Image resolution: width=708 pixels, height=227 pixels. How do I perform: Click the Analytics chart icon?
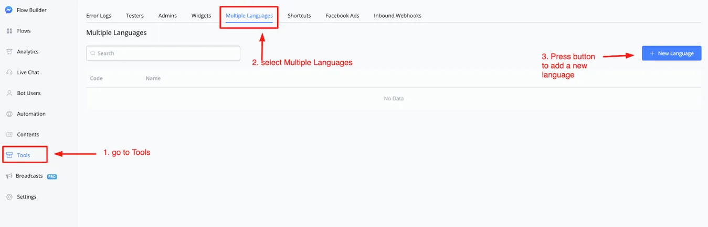point(9,52)
